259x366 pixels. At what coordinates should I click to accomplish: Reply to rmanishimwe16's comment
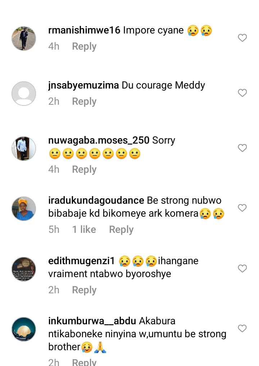click(84, 46)
